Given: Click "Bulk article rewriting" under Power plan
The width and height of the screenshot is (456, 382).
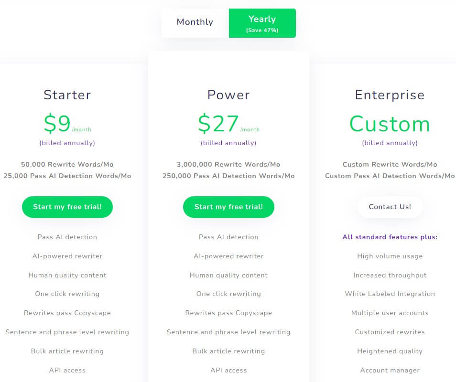Looking at the screenshot, I should coord(228,351).
